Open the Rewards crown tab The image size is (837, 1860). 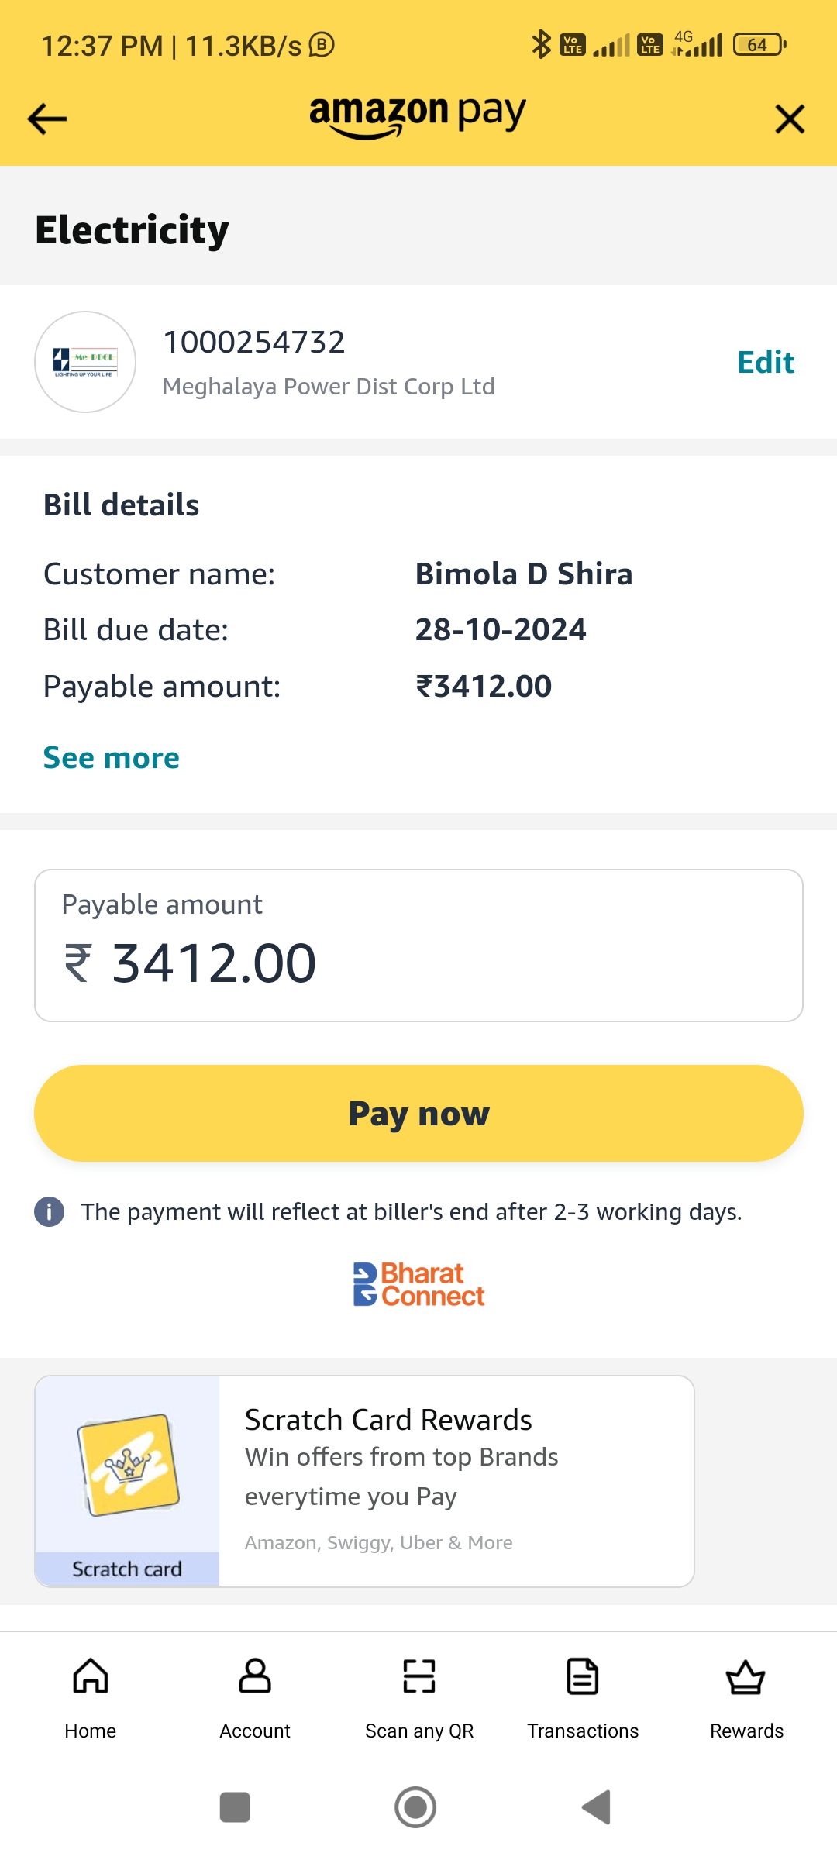(746, 1697)
